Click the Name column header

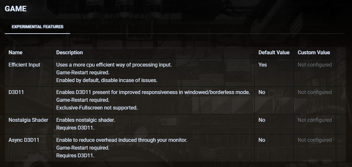tap(15, 52)
